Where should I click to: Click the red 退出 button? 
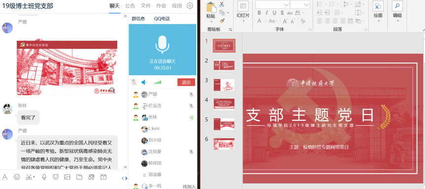[186, 82]
